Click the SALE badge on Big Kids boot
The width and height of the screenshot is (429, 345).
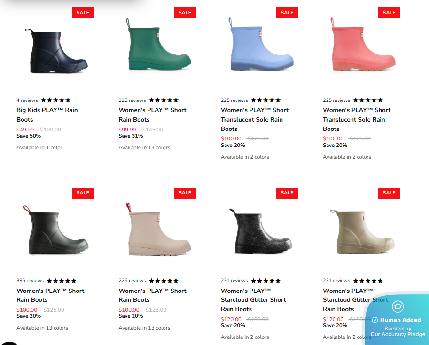pos(83,13)
